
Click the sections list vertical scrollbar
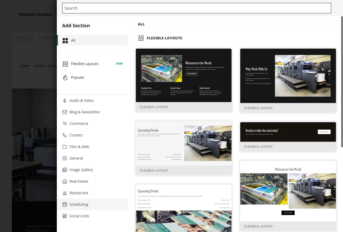[x=342, y=81]
